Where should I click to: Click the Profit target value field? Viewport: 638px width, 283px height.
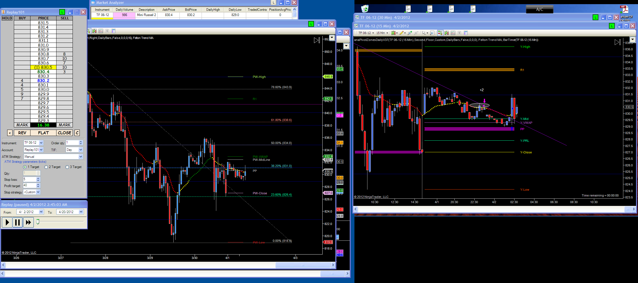pos(30,186)
